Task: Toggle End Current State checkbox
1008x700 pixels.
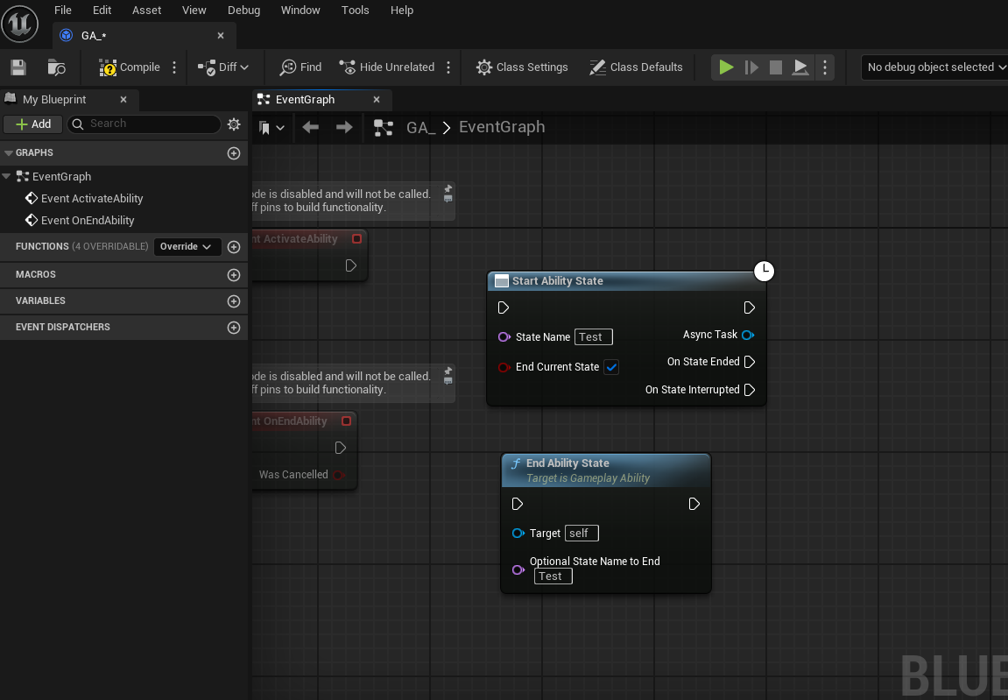Action: click(611, 367)
